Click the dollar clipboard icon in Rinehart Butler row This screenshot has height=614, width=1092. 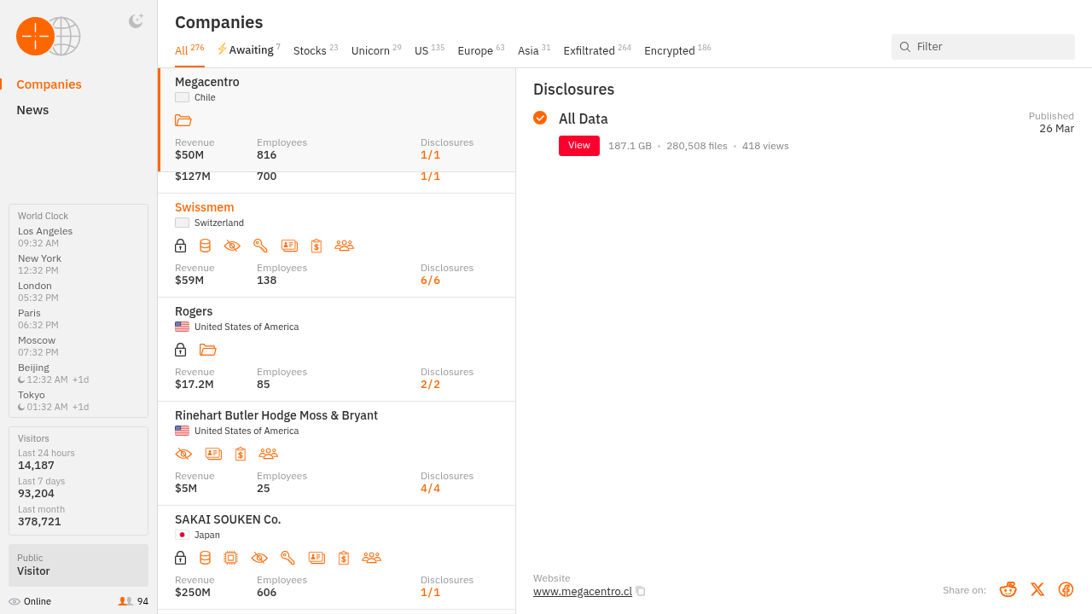click(x=241, y=454)
